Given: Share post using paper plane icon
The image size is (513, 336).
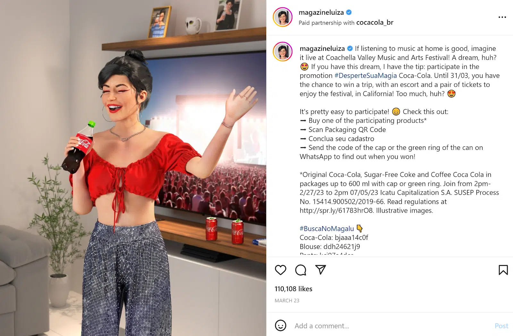Looking at the screenshot, I should tap(320, 270).
